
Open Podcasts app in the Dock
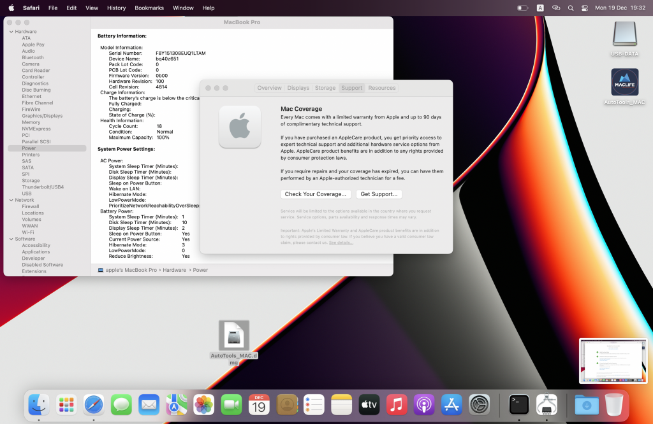424,404
